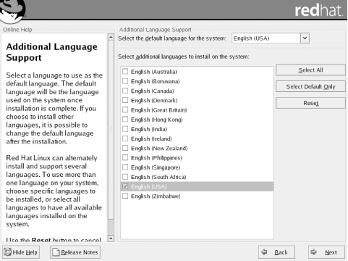This screenshot has height=261, width=348.
Task: Click the English (USA) default language field
Action: tap(266, 38)
